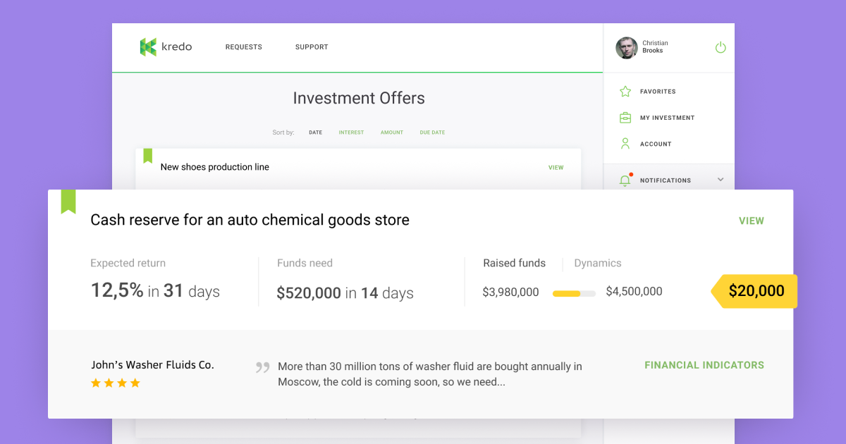
Task: Click the Account person icon
Action: pos(625,144)
